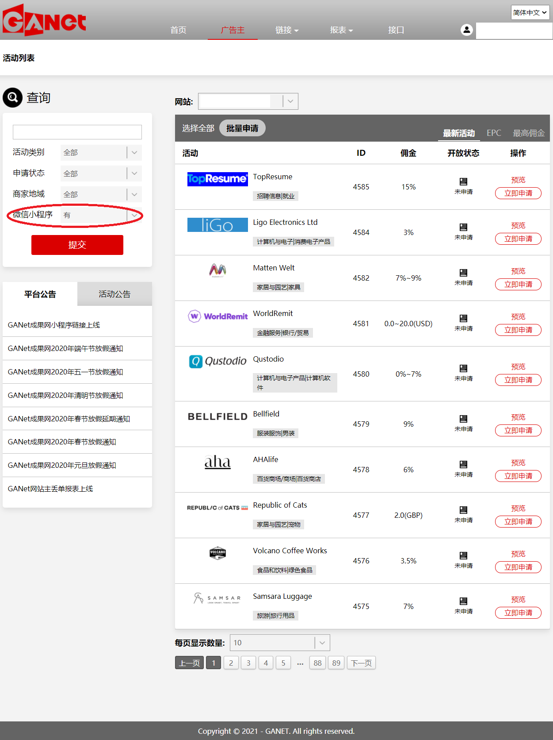Open the TopResume logo
This screenshot has width=553, height=740.
tap(217, 179)
